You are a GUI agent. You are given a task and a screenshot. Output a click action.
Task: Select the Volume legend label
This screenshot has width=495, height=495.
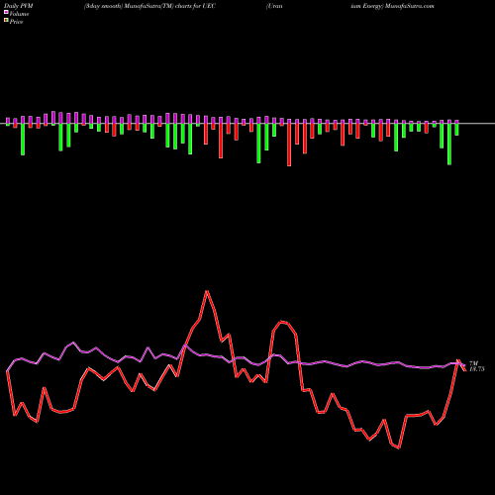pyautogui.click(x=19, y=14)
